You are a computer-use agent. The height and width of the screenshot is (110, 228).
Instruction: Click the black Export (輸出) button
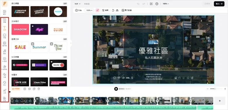coord(219,4)
